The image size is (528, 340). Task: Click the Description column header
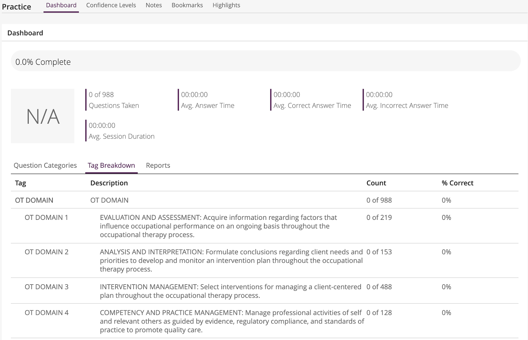(109, 183)
